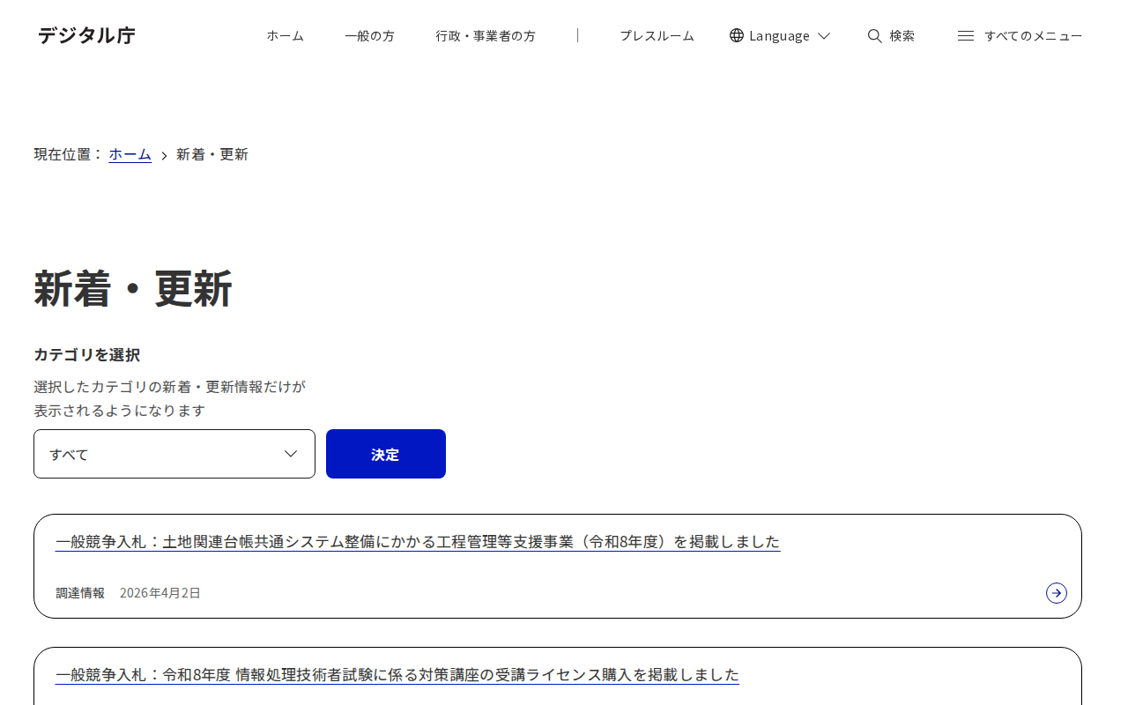
Task: Open the ホーム navigation item
Action: (286, 35)
